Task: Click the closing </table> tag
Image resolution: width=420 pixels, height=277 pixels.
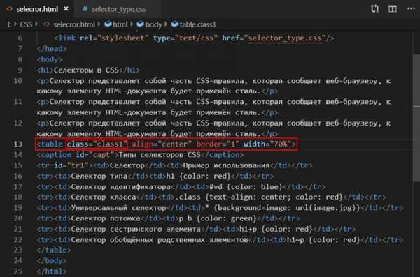Action: (54, 250)
